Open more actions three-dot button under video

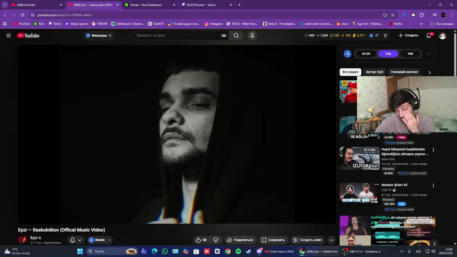click(331, 240)
